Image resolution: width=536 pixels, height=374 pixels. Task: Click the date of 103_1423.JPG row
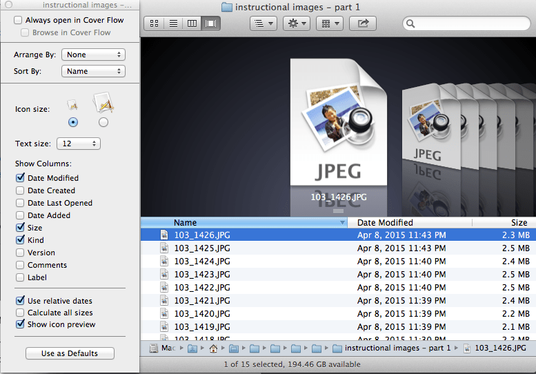(x=401, y=275)
